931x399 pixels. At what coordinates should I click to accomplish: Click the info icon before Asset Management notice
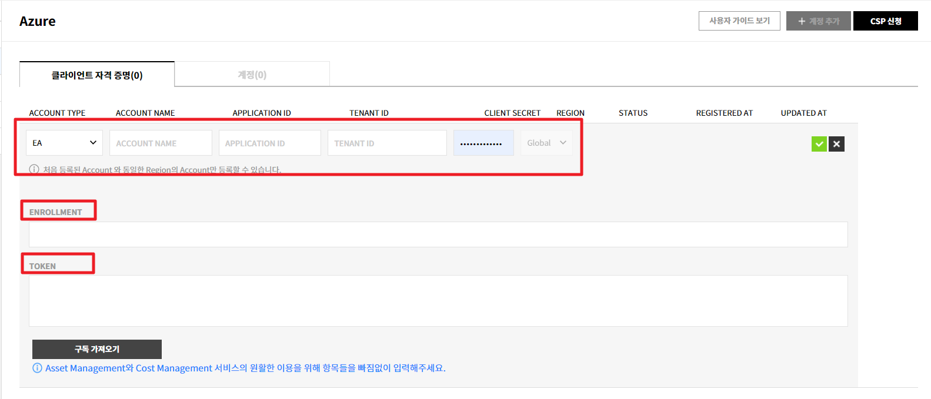click(x=37, y=368)
